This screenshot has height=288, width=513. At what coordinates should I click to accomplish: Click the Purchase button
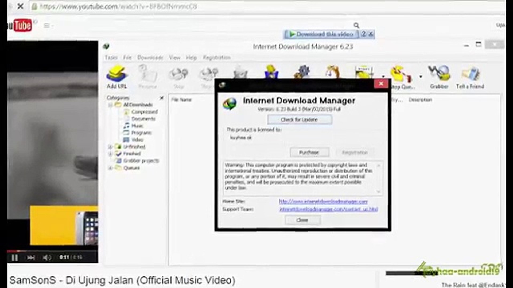point(309,153)
